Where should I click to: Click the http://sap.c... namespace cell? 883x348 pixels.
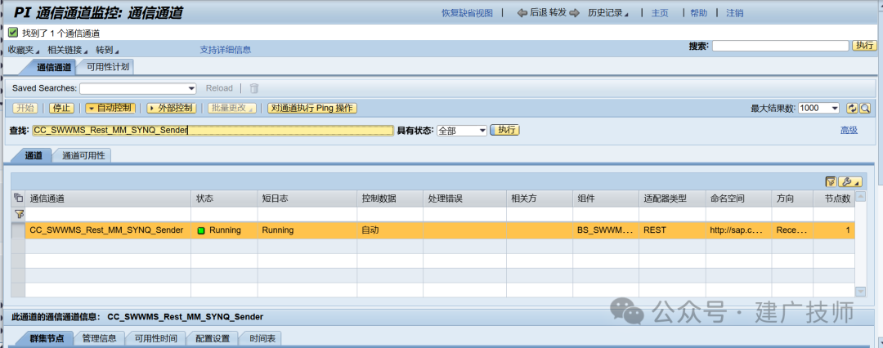pyautogui.click(x=739, y=230)
